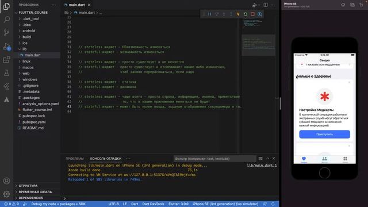Image resolution: width=368 pixels, height=207 pixels.
Task: Select the main.dart editor tab
Action: click(76, 5)
